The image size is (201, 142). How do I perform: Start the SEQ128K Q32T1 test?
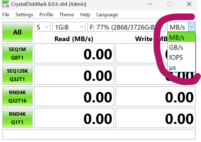[17, 75]
